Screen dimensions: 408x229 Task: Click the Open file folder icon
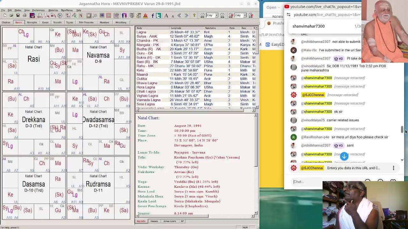tap(11, 15)
